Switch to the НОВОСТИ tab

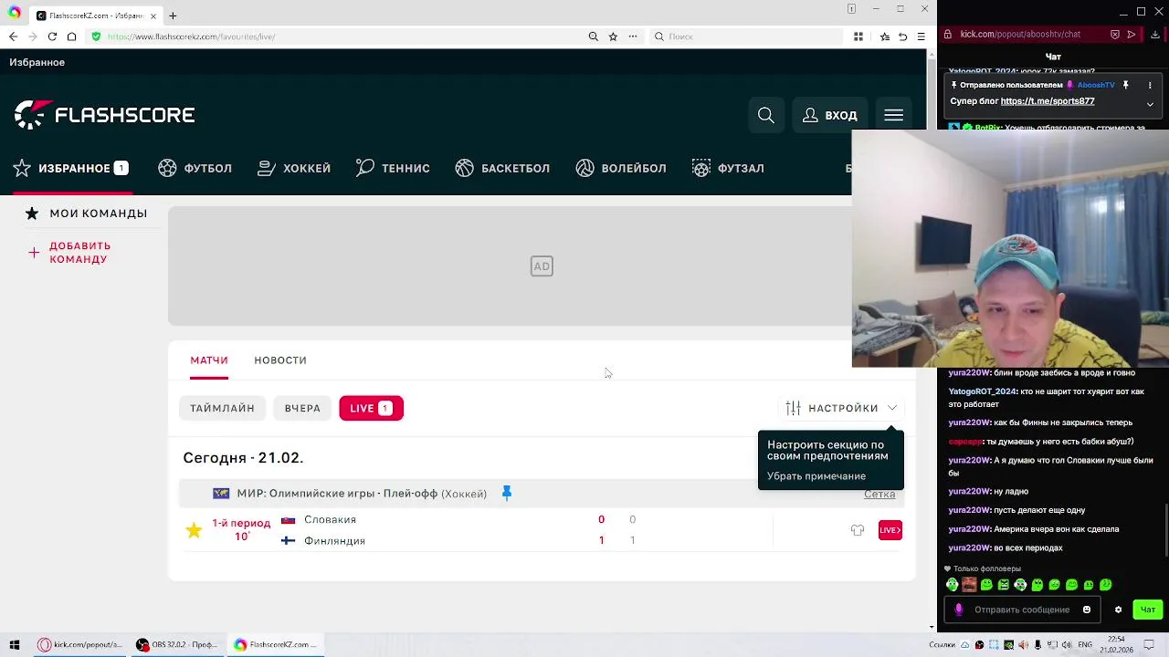tap(280, 360)
